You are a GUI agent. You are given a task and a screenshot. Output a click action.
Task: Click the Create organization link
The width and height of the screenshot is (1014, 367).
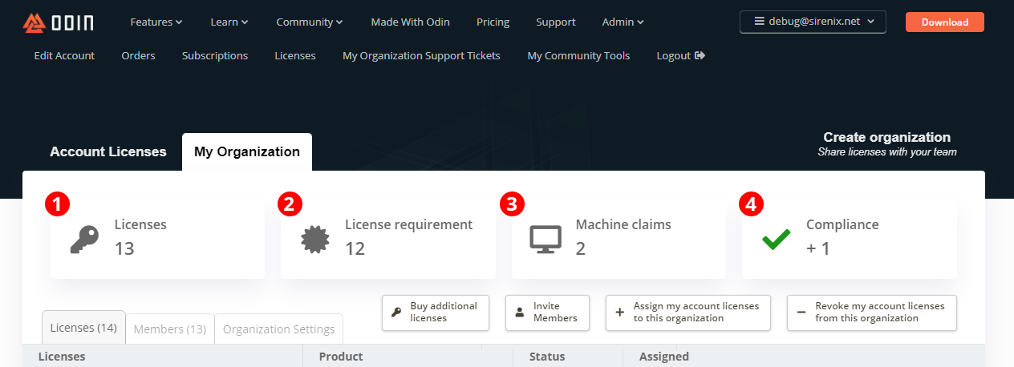tap(886, 137)
